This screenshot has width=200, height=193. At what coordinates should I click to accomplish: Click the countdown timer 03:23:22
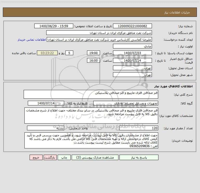47,53
